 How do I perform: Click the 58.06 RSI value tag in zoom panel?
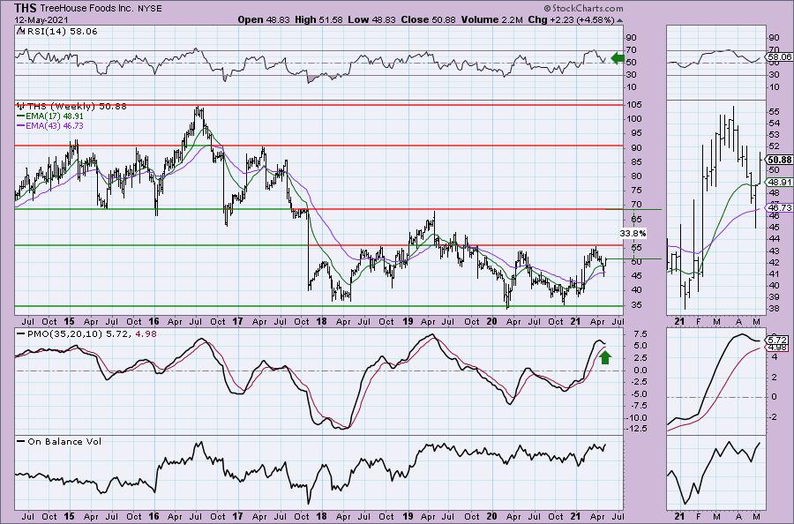(x=781, y=57)
